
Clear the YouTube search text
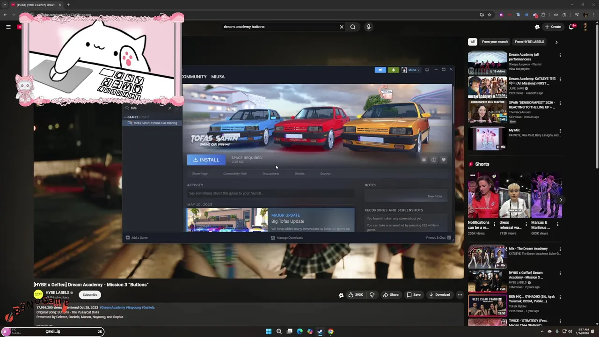click(342, 27)
